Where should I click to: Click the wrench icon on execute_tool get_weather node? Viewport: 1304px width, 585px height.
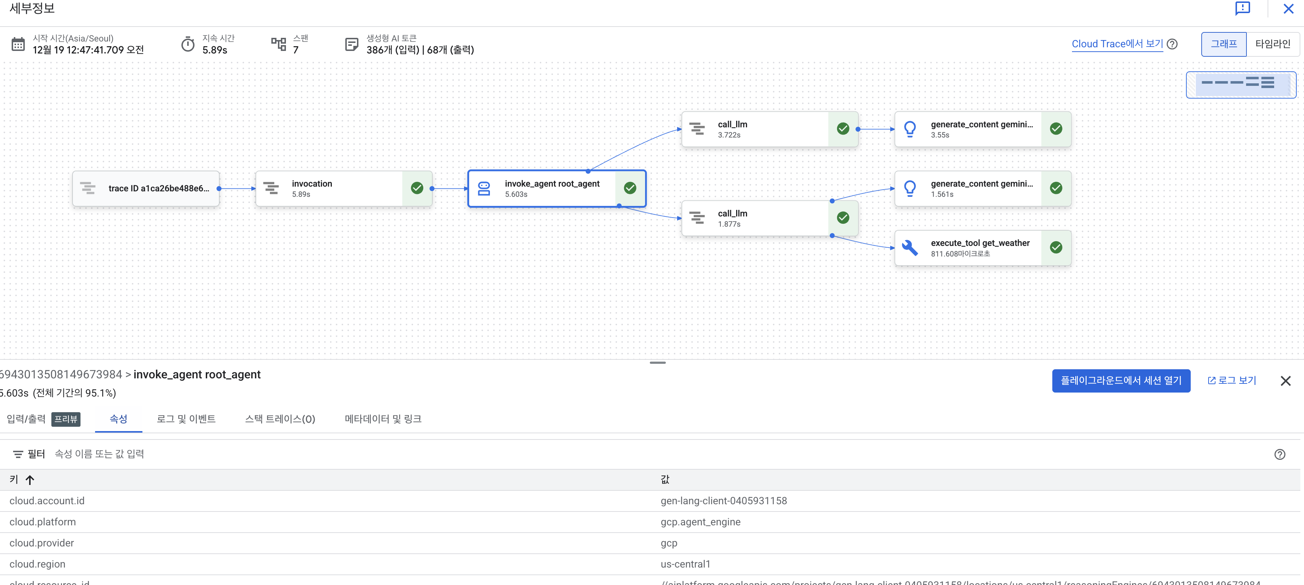point(910,248)
